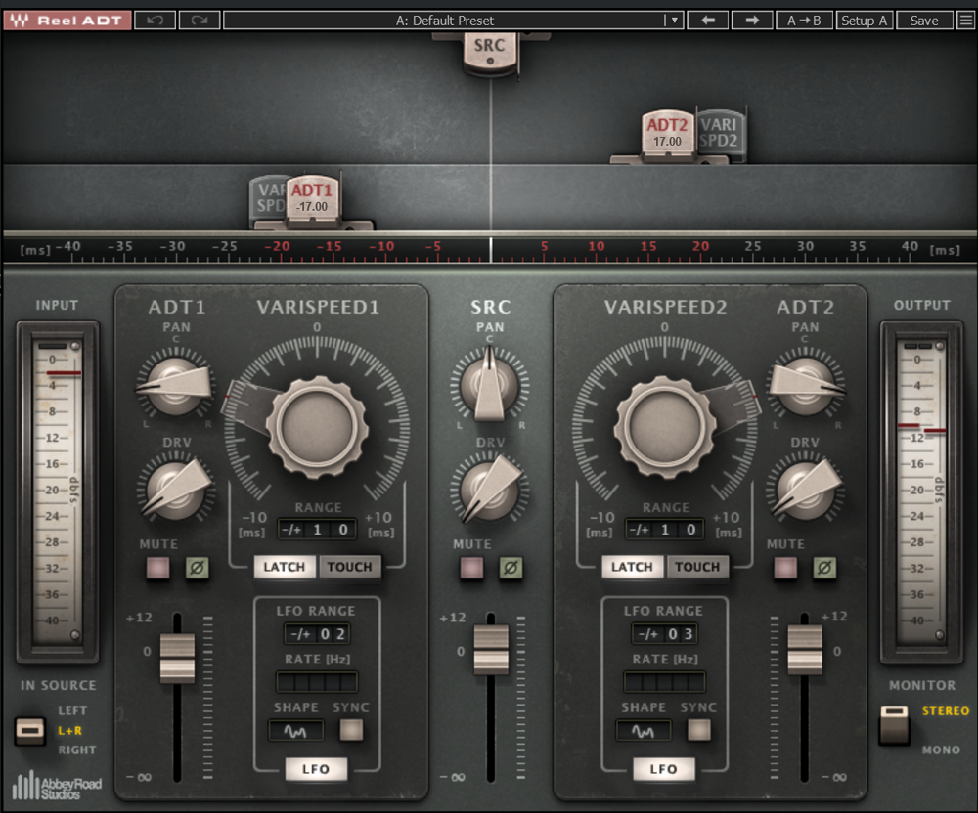Viewport: 978px width, 813px height.
Task: Open the preset dropdown arrow
Action: [x=674, y=20]
